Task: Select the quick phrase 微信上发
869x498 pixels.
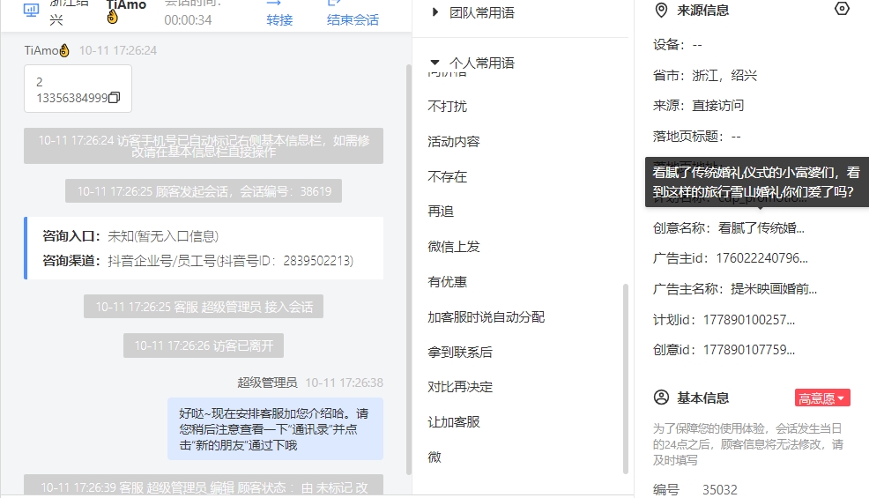Action: (453, 247)
